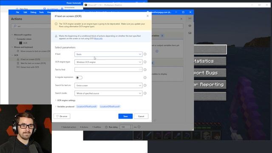
Task: Click the Statistics button in Minecraft
Action: tap(210, 61)
